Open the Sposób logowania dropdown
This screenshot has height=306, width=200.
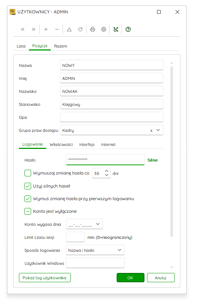point(120,250)
